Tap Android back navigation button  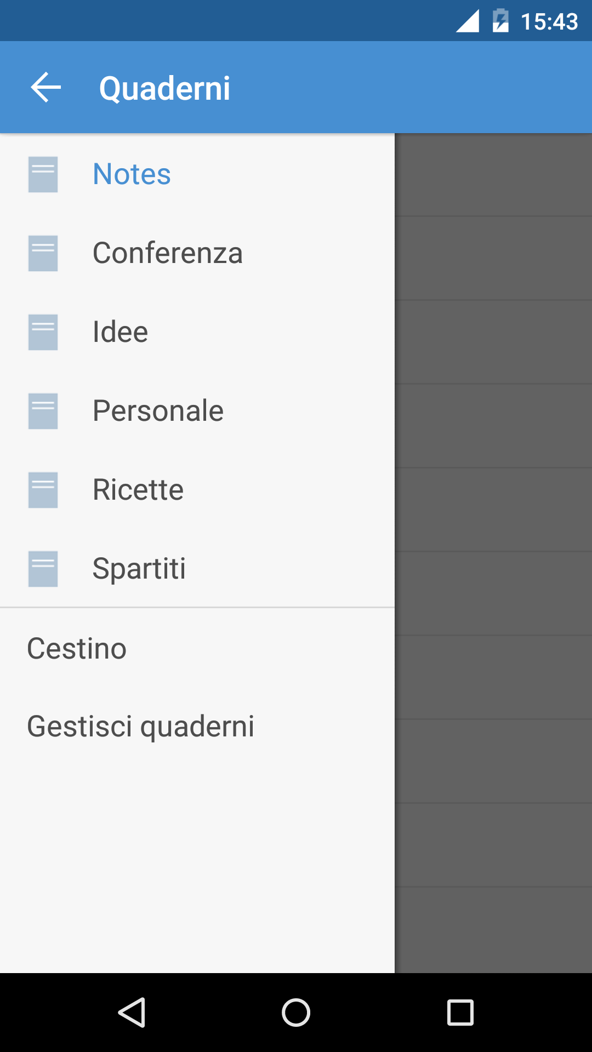point(132,1012)
